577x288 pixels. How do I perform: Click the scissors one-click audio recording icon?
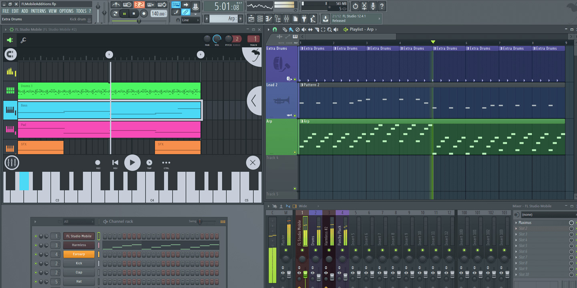point(364,6)
